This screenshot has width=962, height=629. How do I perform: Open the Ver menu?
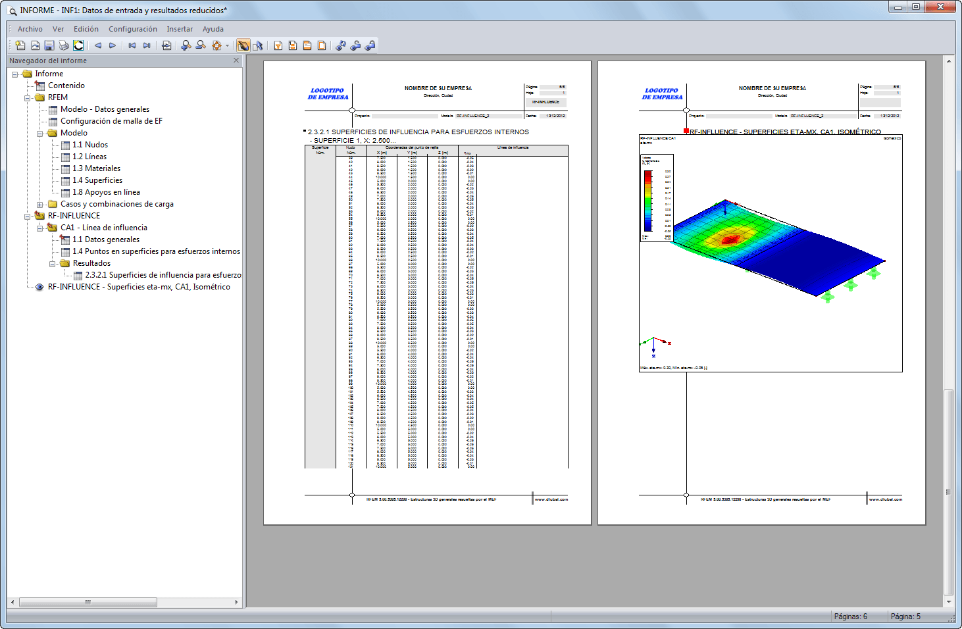[x=59, y=29]
